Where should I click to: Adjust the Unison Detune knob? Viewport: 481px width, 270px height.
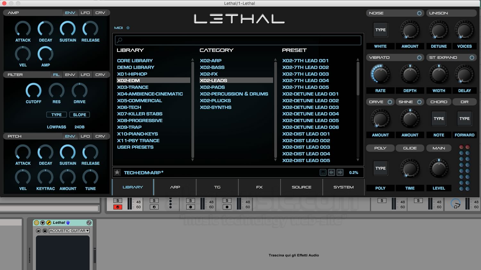439,30
